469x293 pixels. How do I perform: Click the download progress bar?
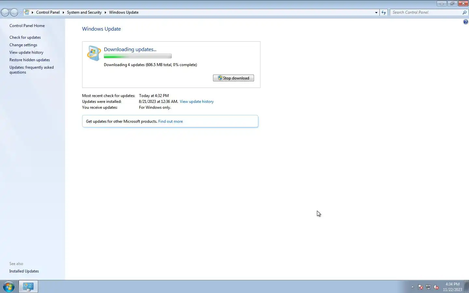138,56
